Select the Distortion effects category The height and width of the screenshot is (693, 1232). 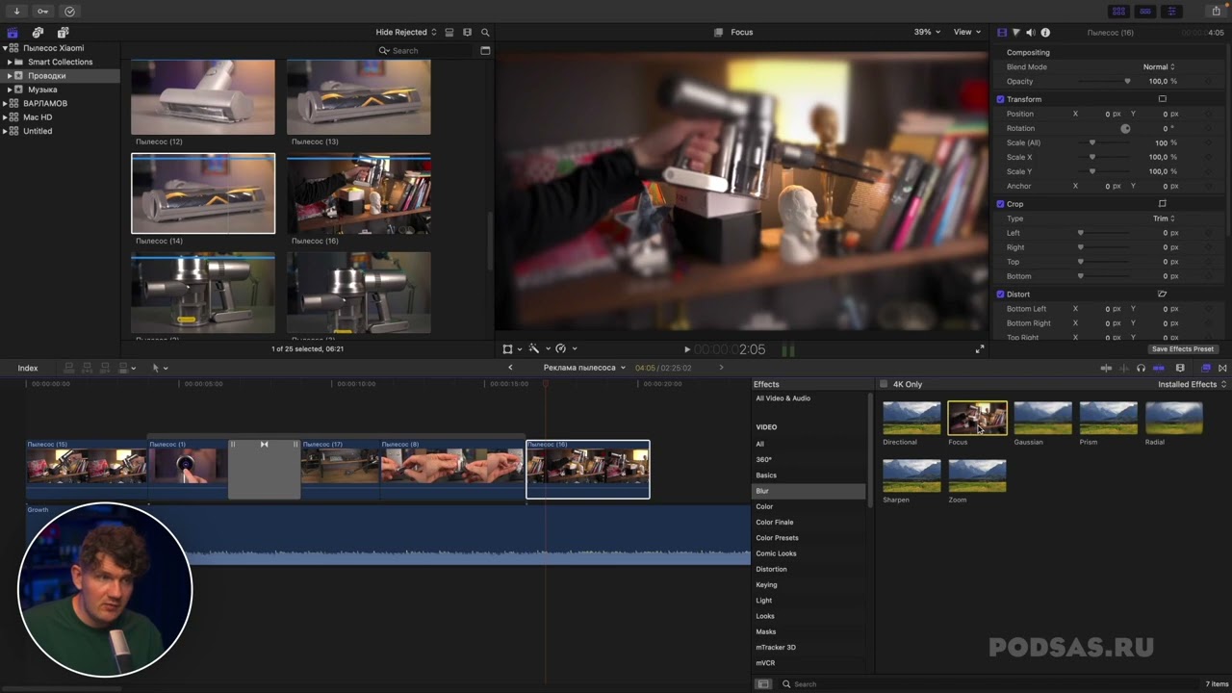point(771,569)
